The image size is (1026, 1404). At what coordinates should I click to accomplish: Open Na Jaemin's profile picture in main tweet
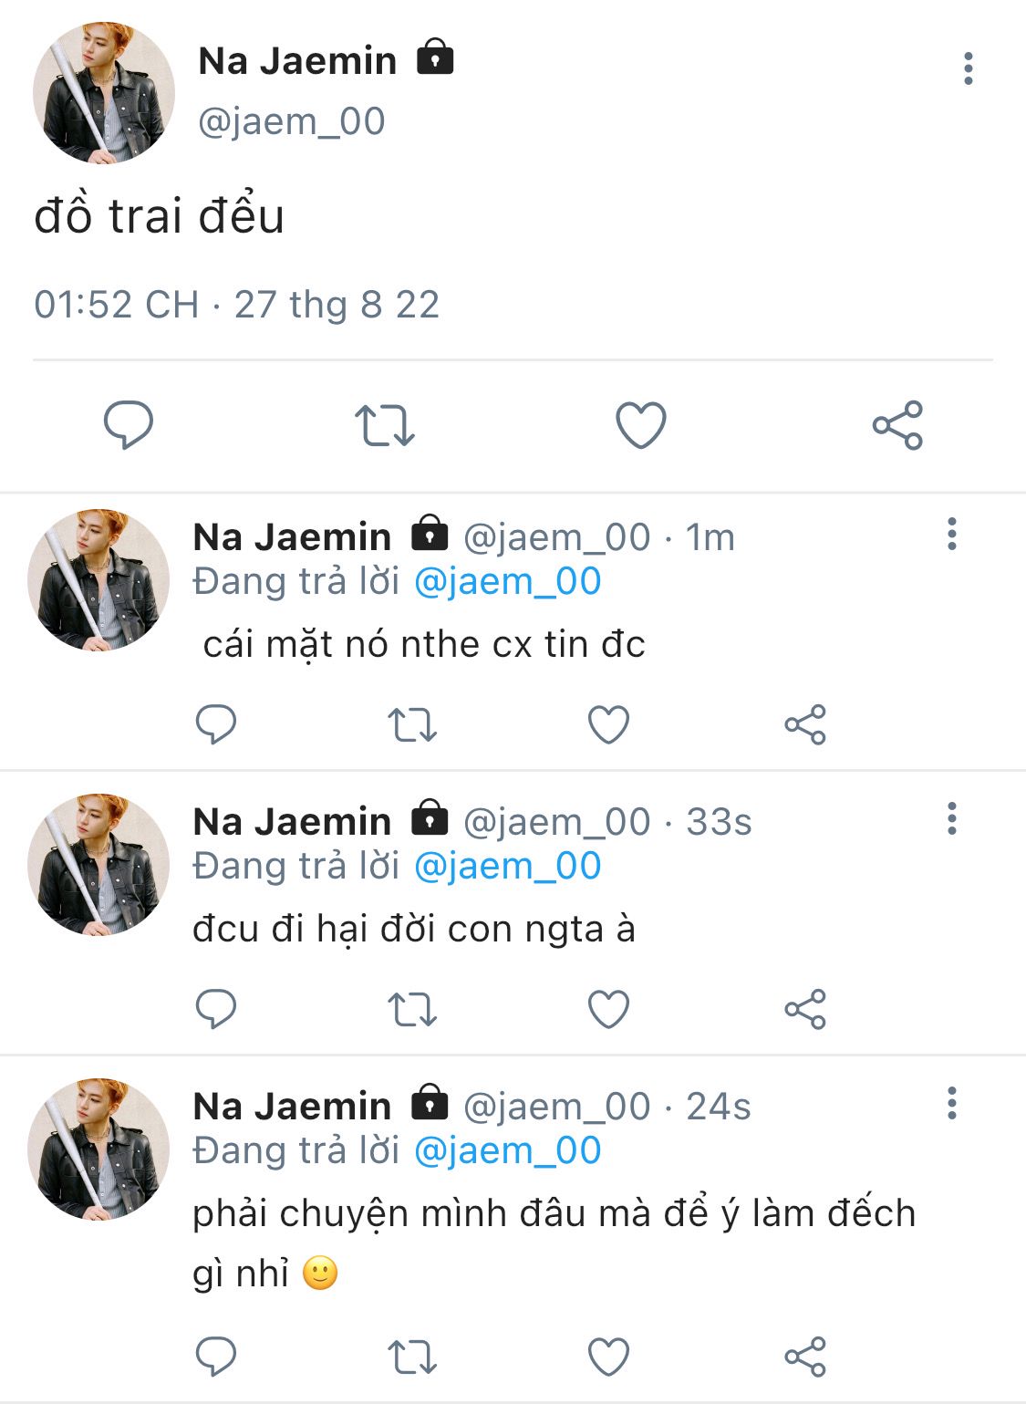tap(103, 93)
